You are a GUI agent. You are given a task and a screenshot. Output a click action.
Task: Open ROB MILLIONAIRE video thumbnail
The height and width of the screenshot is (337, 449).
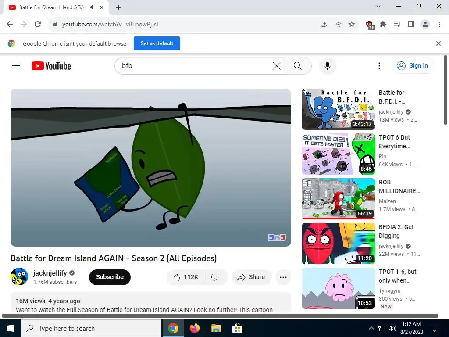point(338,199)
